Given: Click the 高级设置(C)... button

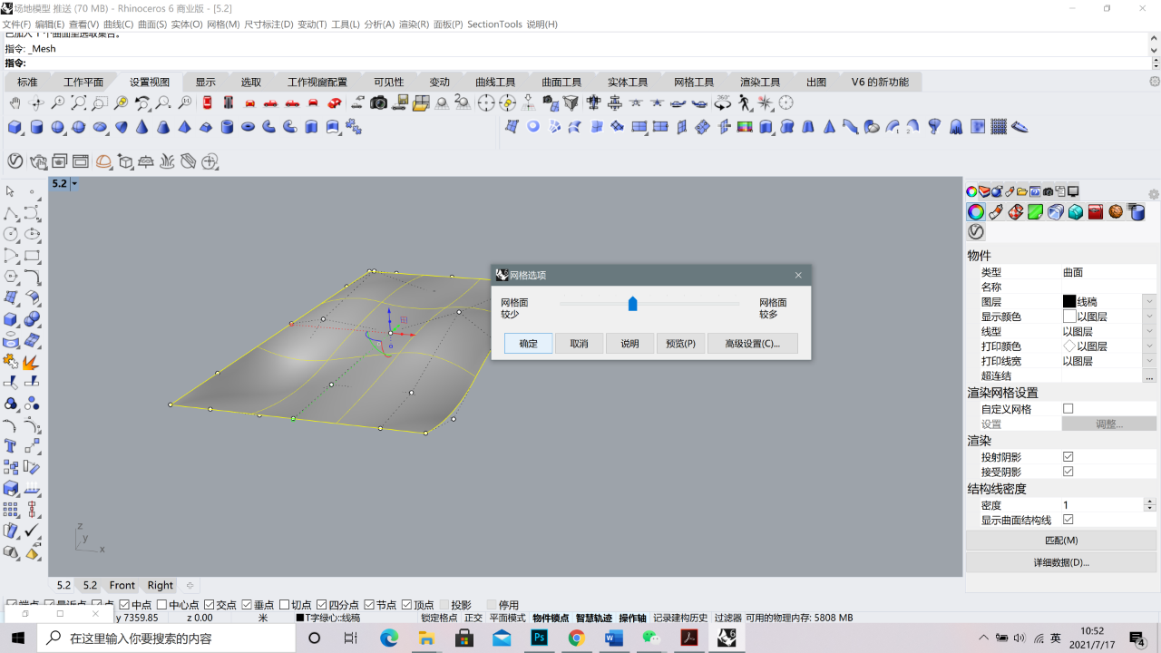Looking at the screenshot, I should 752,344.
